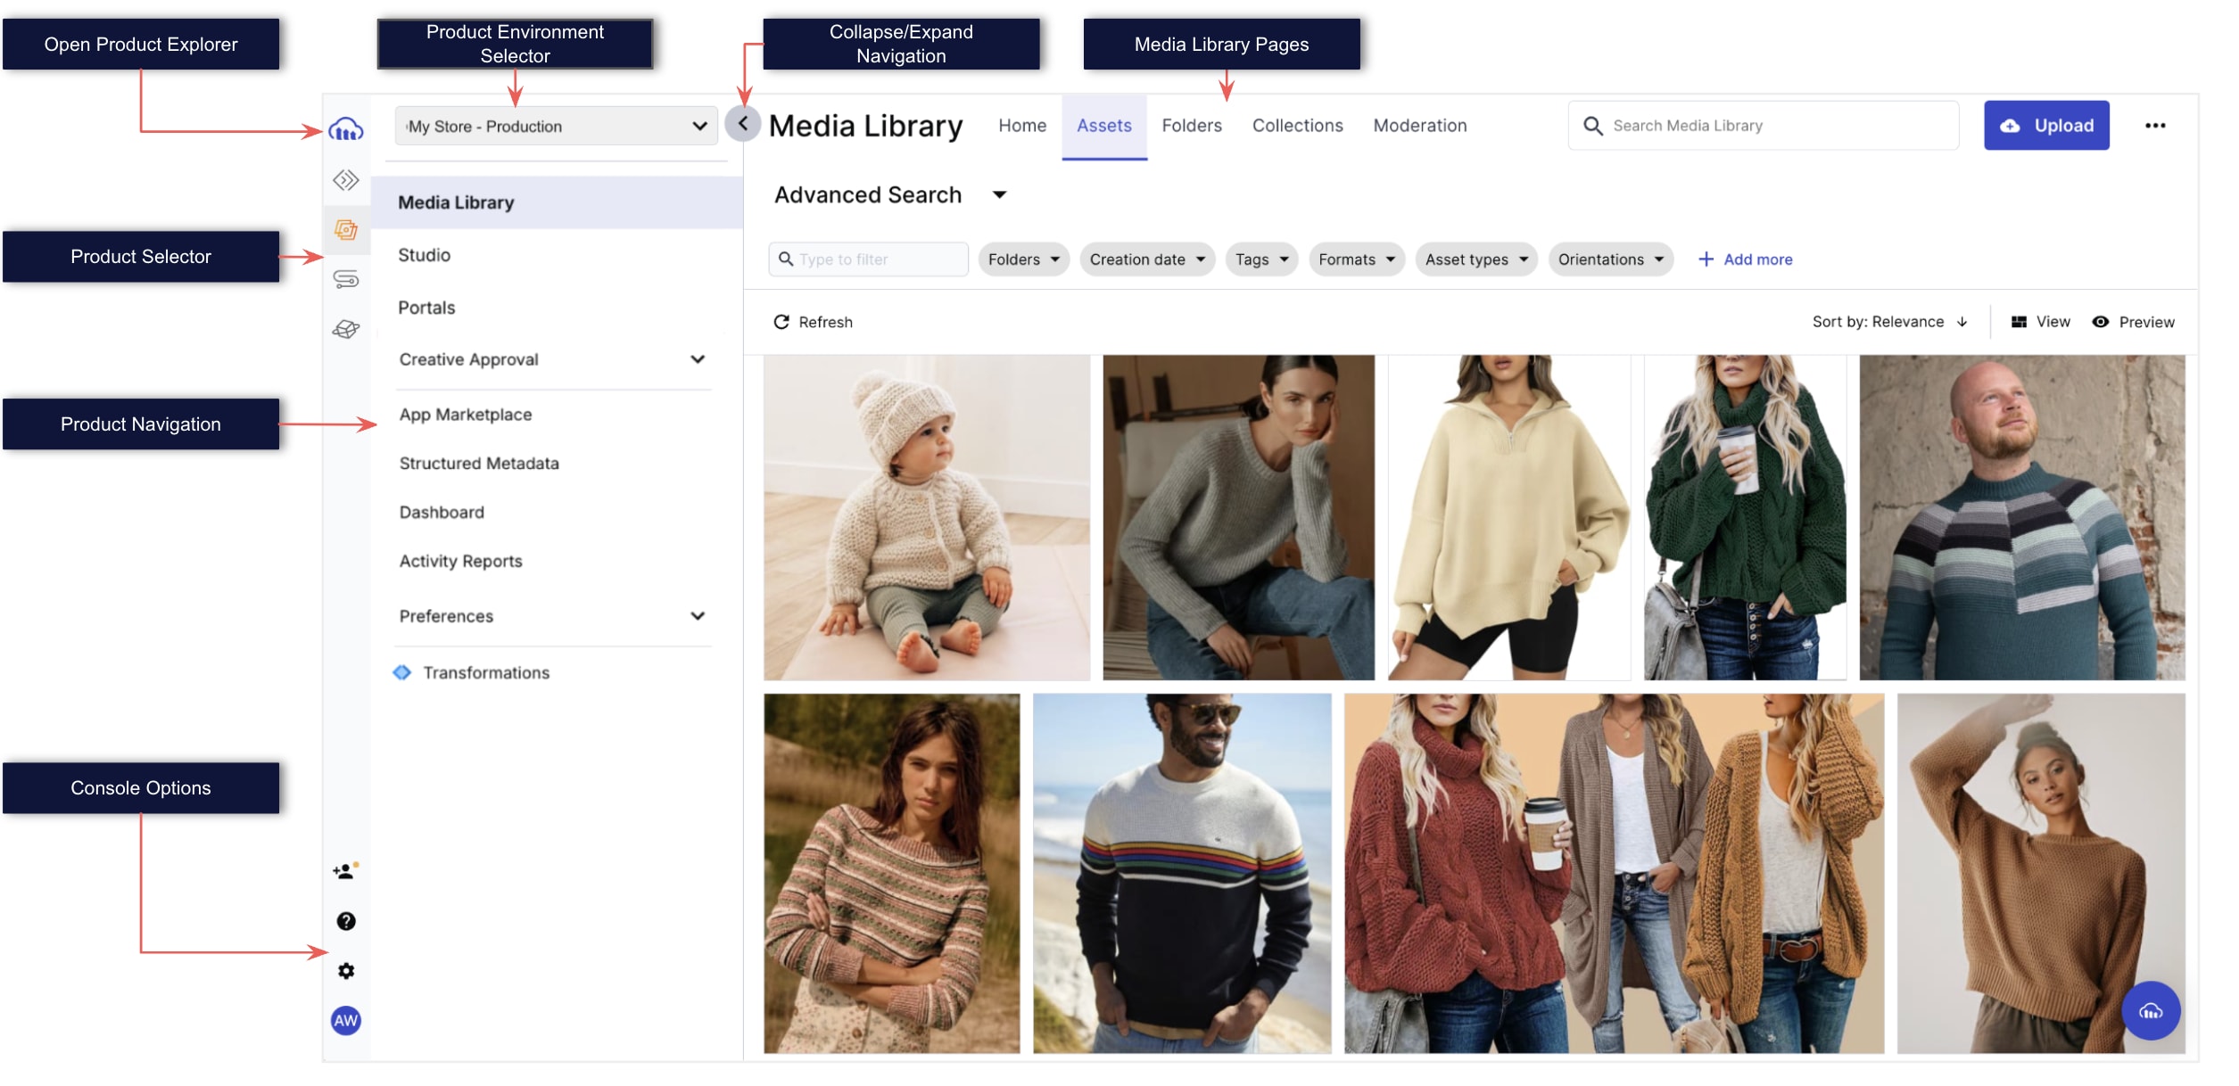Open the help question mark icon
Image resolution: width=2239 pixels, height=1086 pixels.
click(x=346, y=921)
